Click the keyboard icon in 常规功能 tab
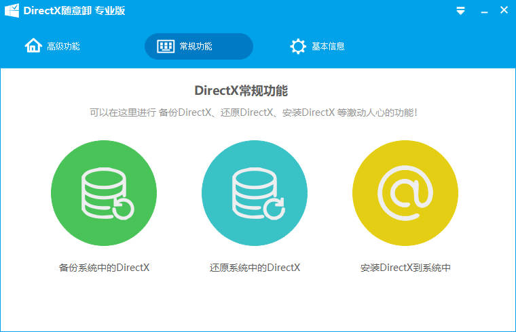The image size is (516, 332). pyautogui.click(x=166, y=46)
